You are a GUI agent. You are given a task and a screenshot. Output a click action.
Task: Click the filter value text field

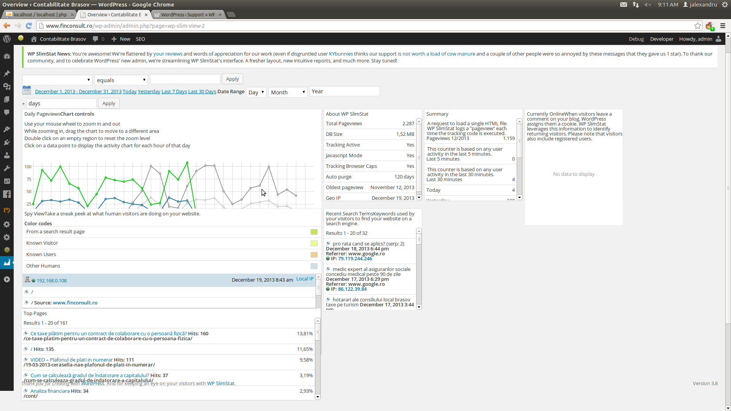tap(185, 79)
